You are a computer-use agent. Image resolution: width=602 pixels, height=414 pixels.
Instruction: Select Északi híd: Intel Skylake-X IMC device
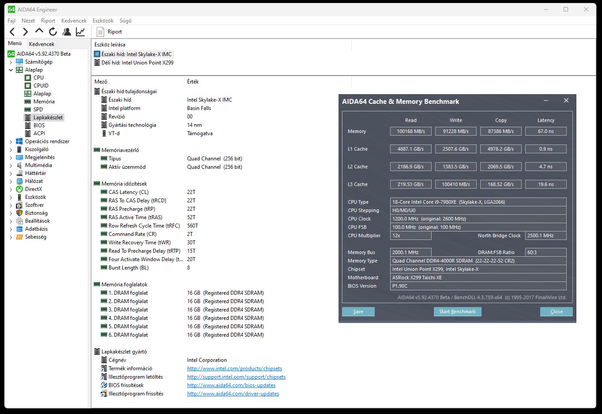click(x=133, y=54)
